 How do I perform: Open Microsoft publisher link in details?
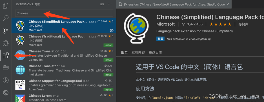[165, 24]
